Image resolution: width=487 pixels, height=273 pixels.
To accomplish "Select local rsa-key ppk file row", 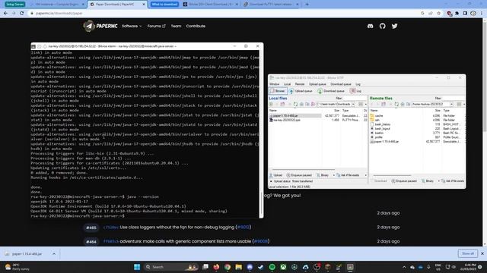I will pyautogui.click(x=318, y=120).
